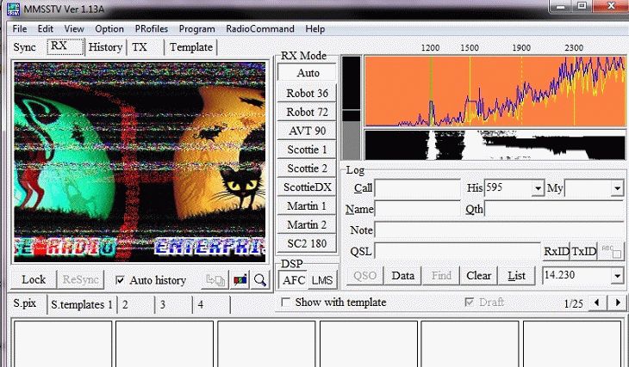Click the Clear log button
The height and width of the screenshot is (367, 629).
478,276
